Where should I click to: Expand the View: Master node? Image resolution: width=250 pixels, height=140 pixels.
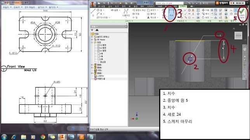point(92,39)
